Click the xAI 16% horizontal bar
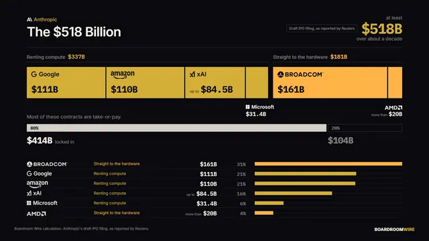Image resolution: width=429 pixels, height=241 pixels. tap(294, 193)
